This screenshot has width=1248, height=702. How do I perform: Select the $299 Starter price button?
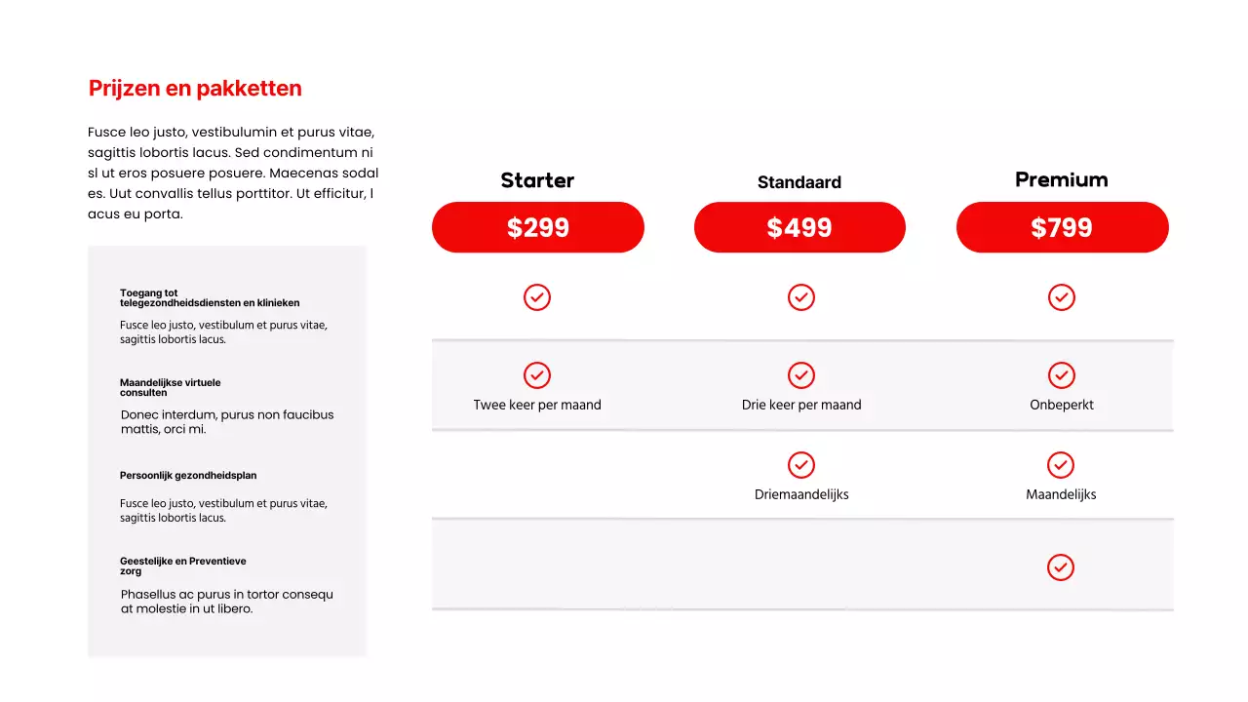(x=538, y=227)
